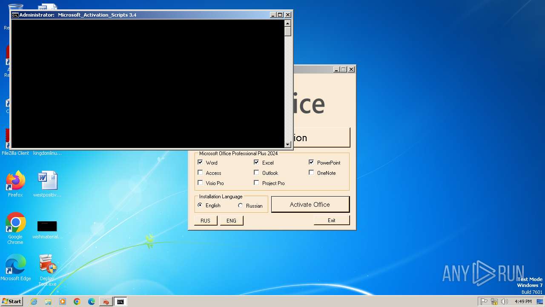Screen dimensions: 545x307
Task: Open the network status tray icon
Action: (494, 301)
